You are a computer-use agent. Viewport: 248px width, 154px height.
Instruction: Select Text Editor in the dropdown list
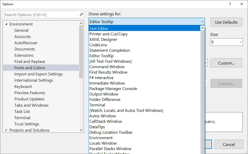(x=144, y=29)
